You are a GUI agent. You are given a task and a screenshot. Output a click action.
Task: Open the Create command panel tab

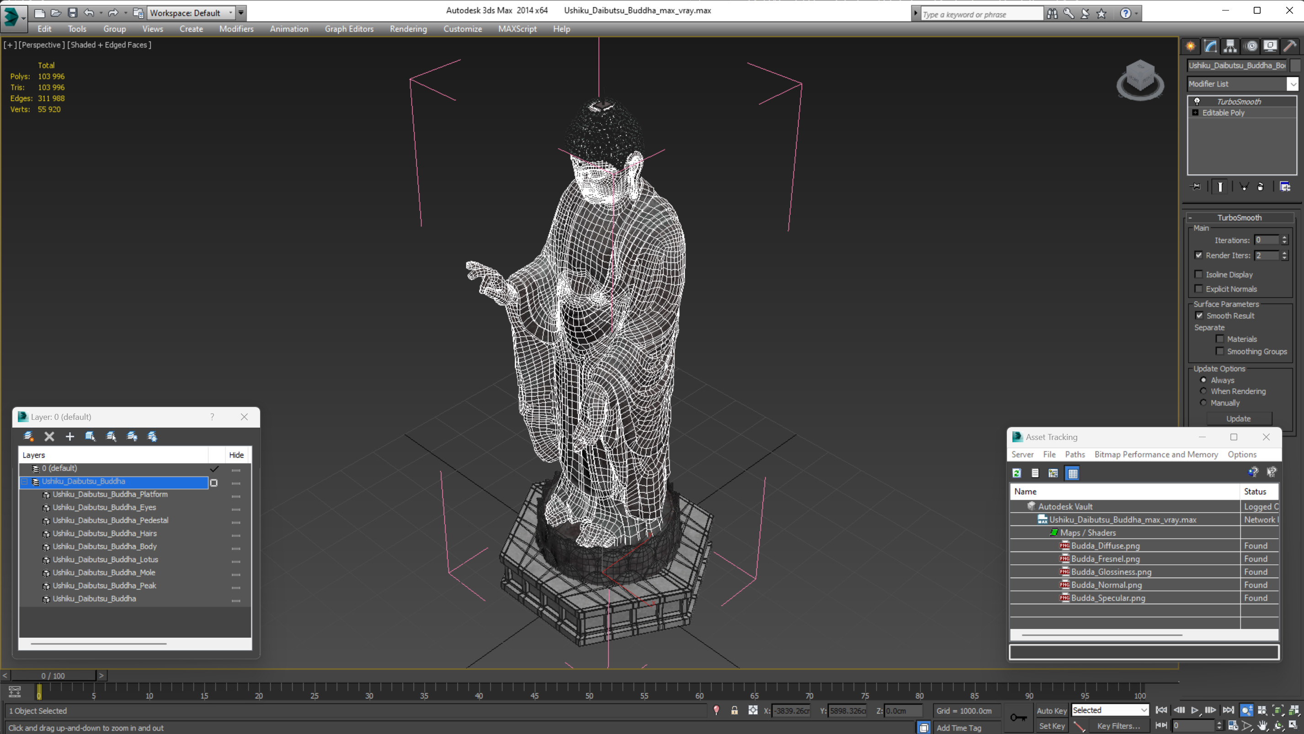(x=1191, y=46)
